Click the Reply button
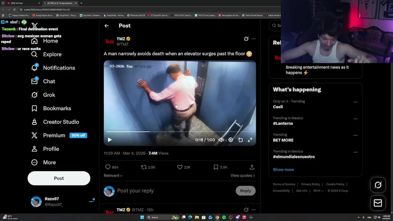393x221 pixels. click(x=245, y=191)
